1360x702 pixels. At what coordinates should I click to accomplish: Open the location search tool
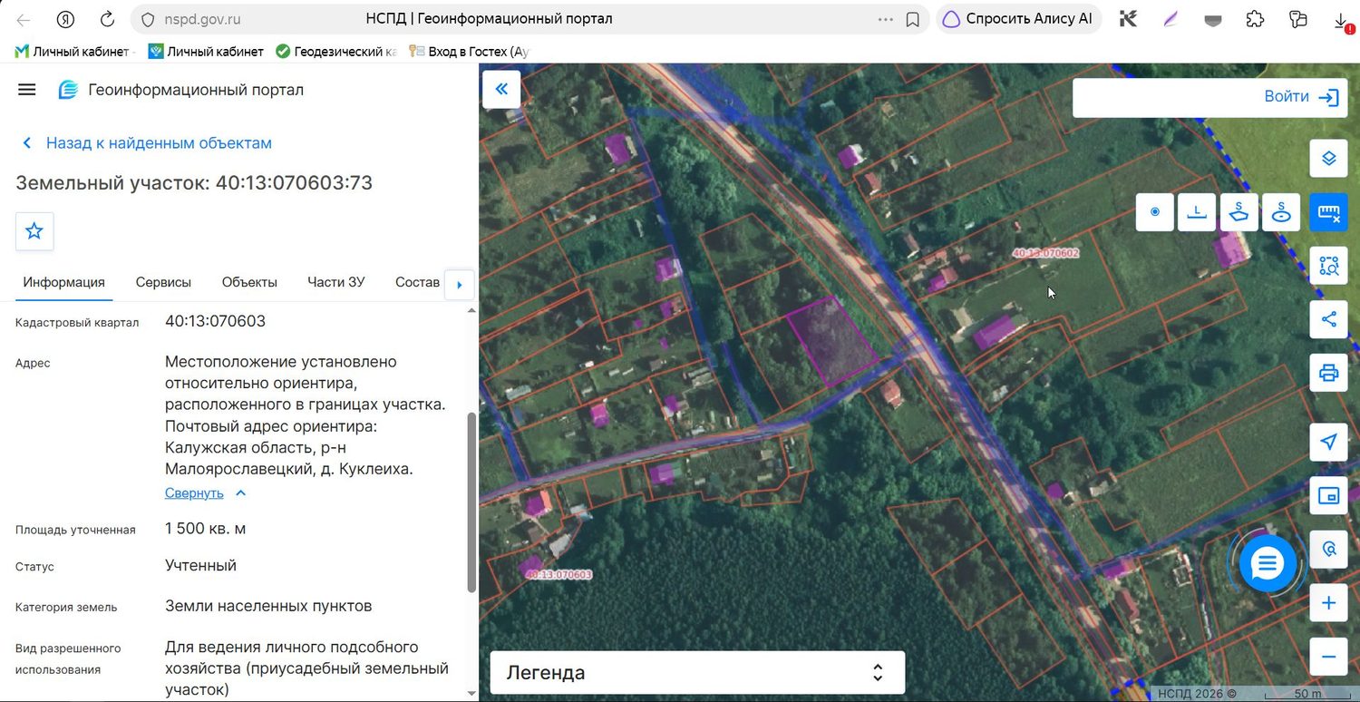(1328, 549)
